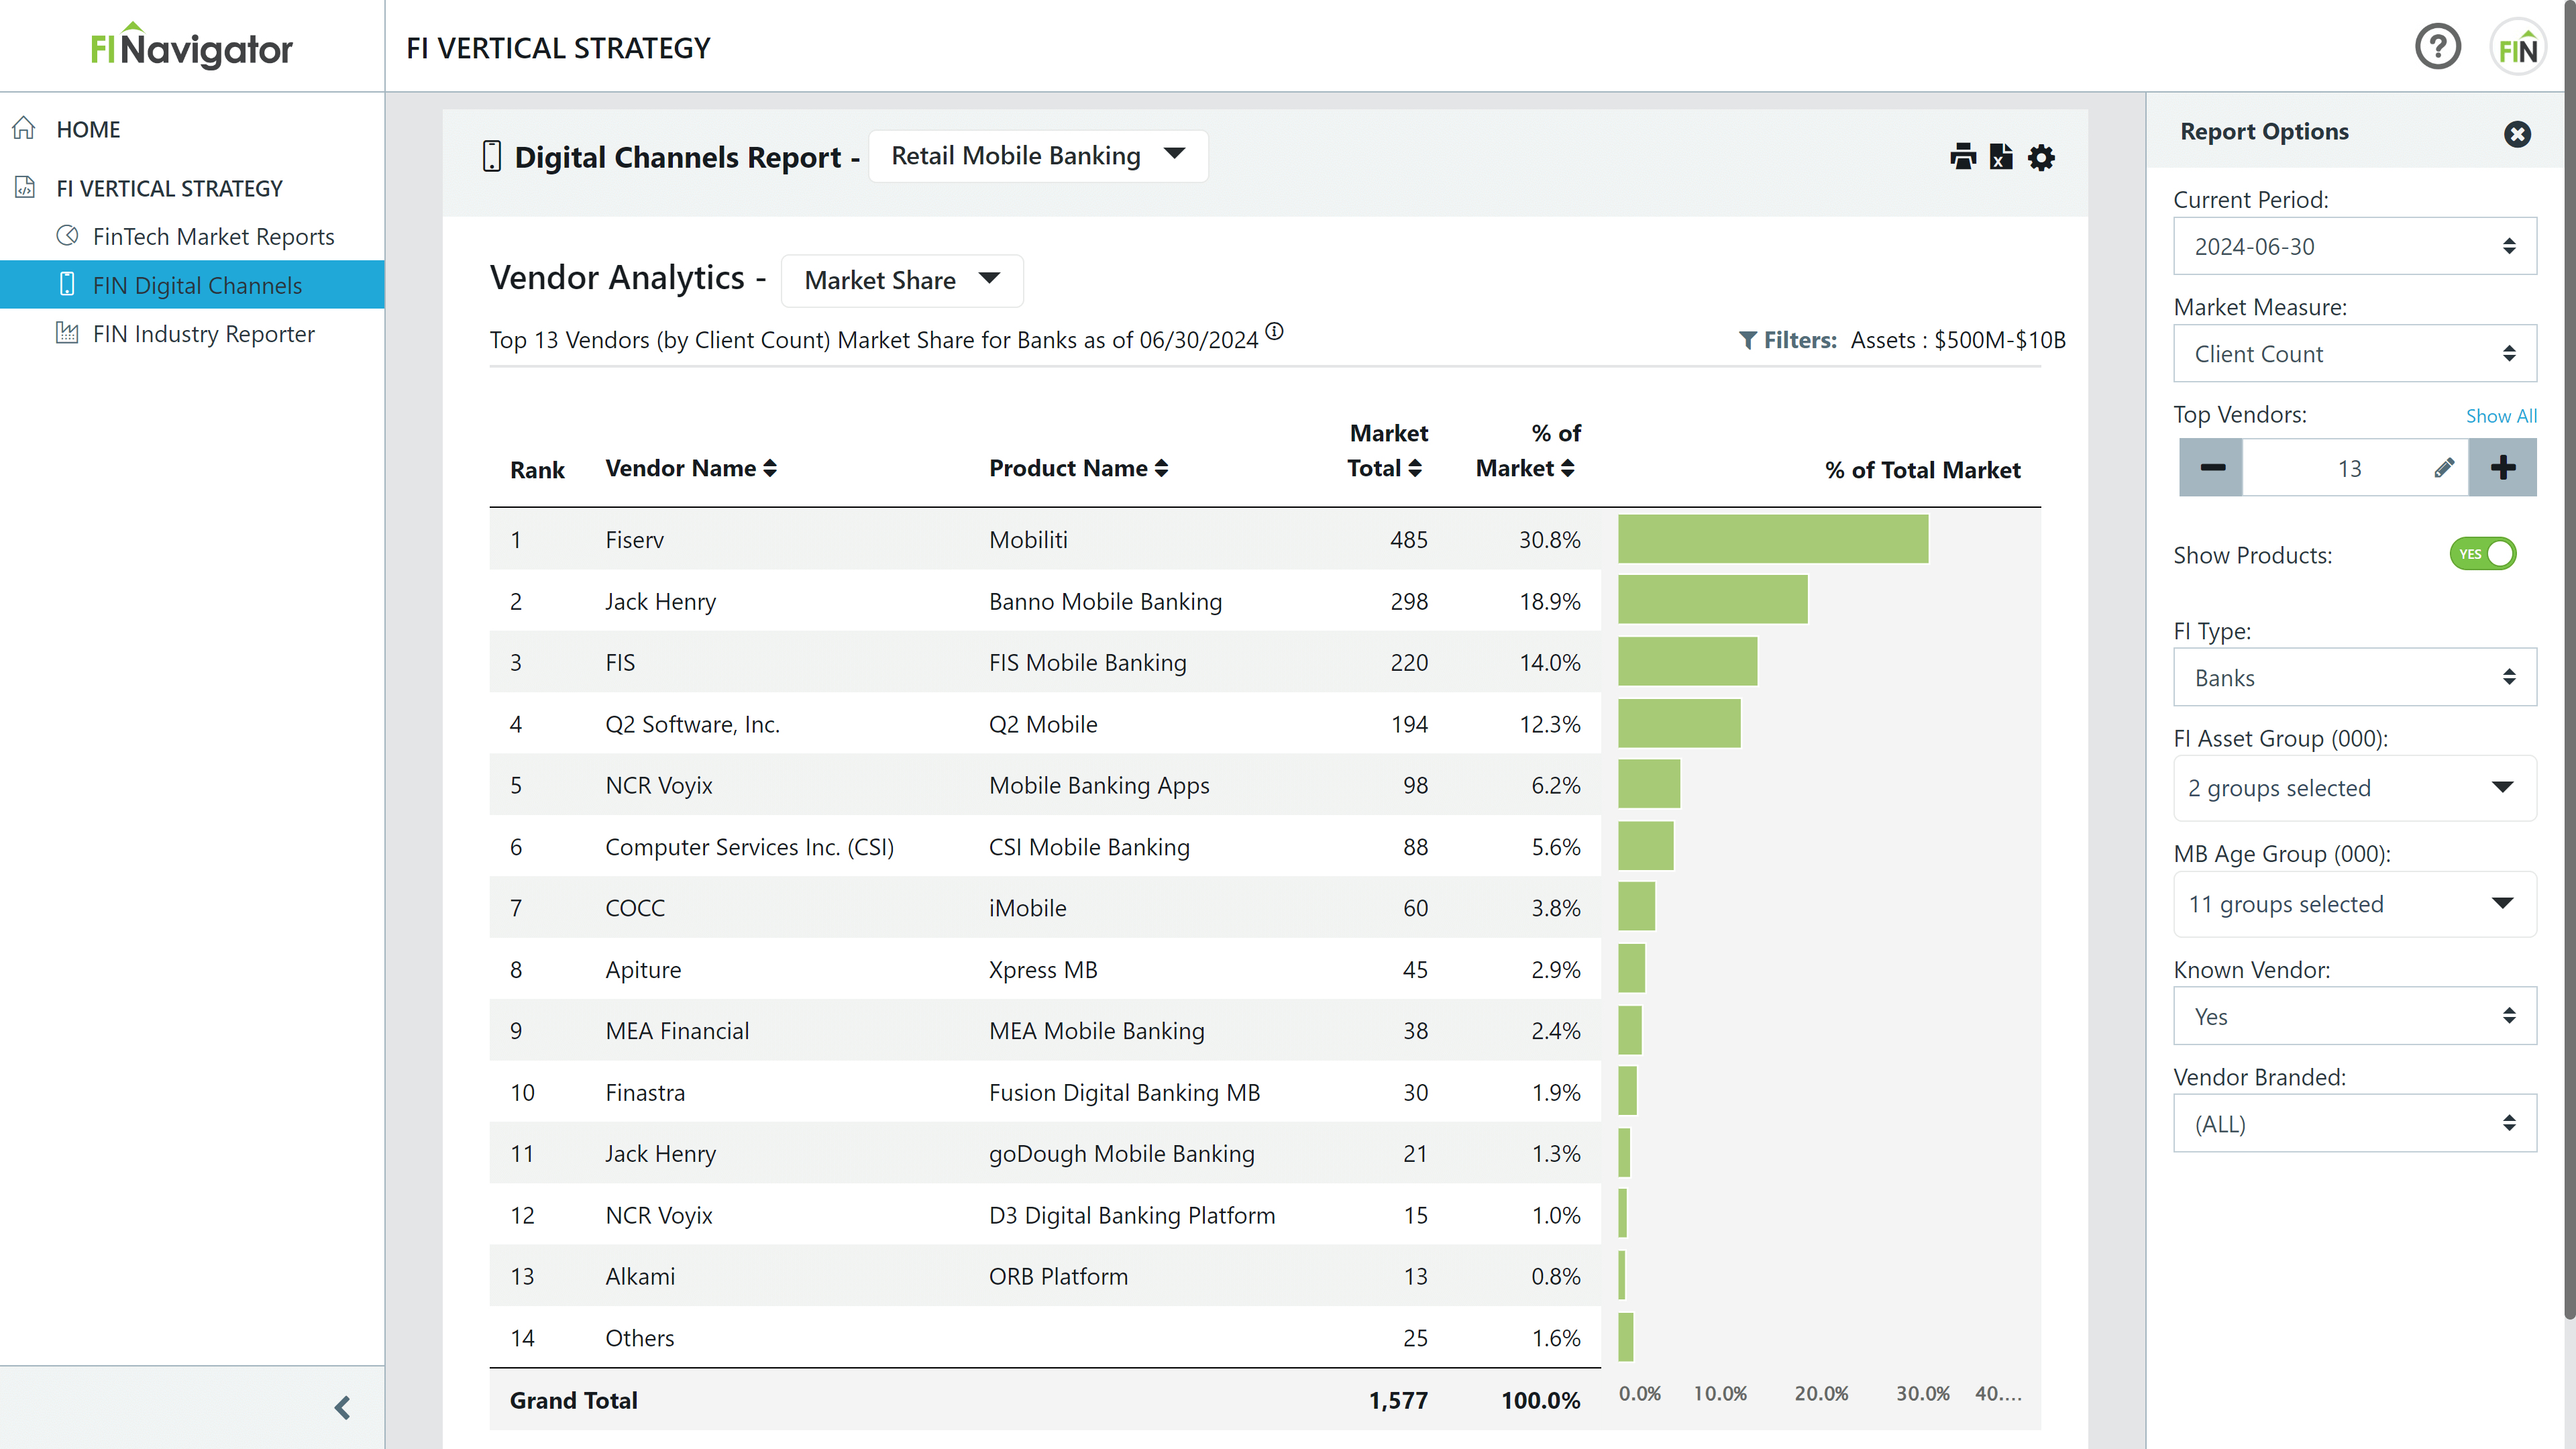
Task: Export report to Excel file
Action: tap(2001, 157)
